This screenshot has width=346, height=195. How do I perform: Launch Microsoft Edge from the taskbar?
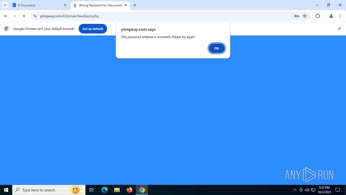click(104, 190)
